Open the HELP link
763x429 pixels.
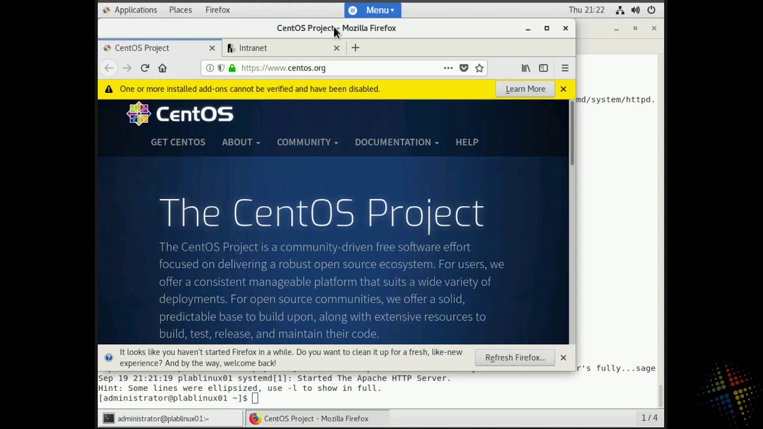coord(467,142)
